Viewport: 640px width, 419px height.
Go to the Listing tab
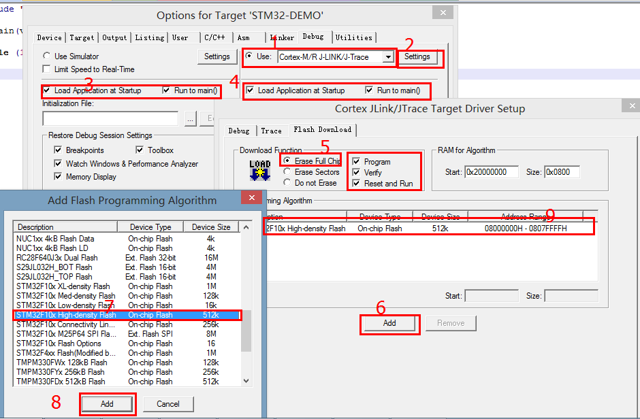(150, 37)
